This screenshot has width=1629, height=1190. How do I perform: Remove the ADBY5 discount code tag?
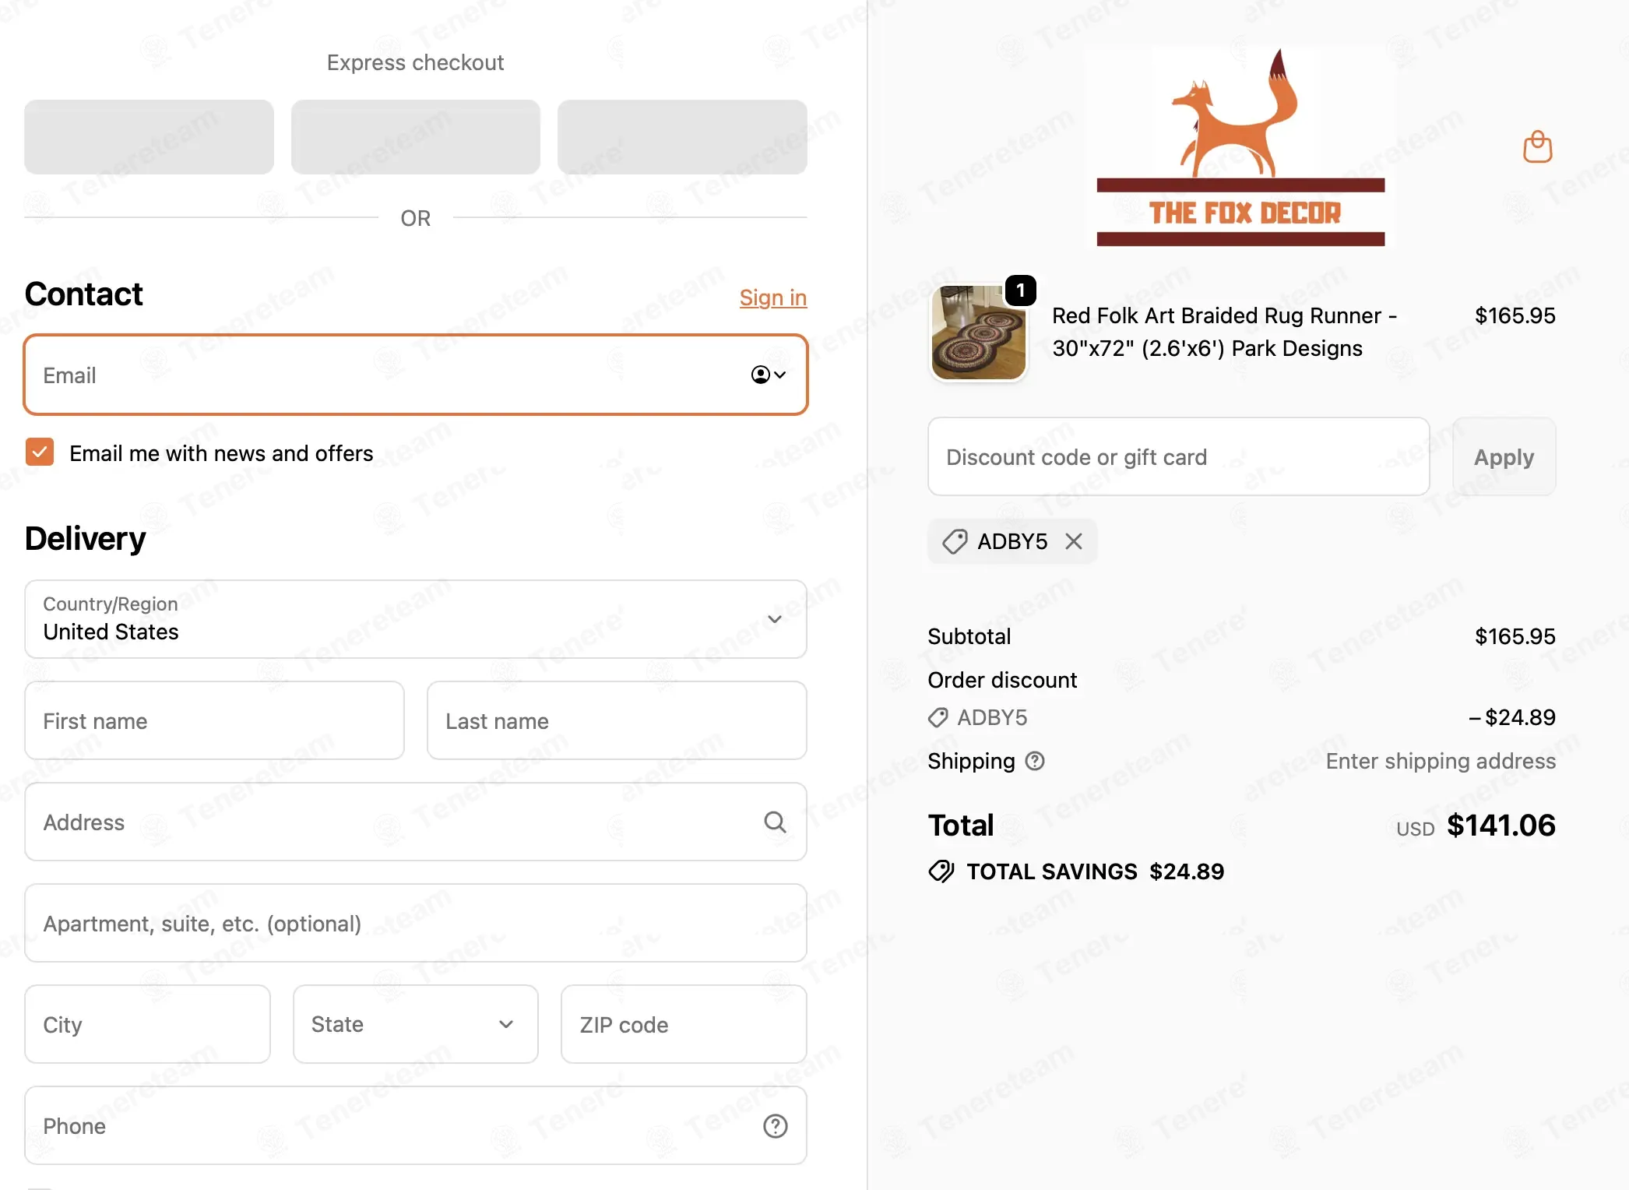pyautogui.click(x=1074, y=541)
